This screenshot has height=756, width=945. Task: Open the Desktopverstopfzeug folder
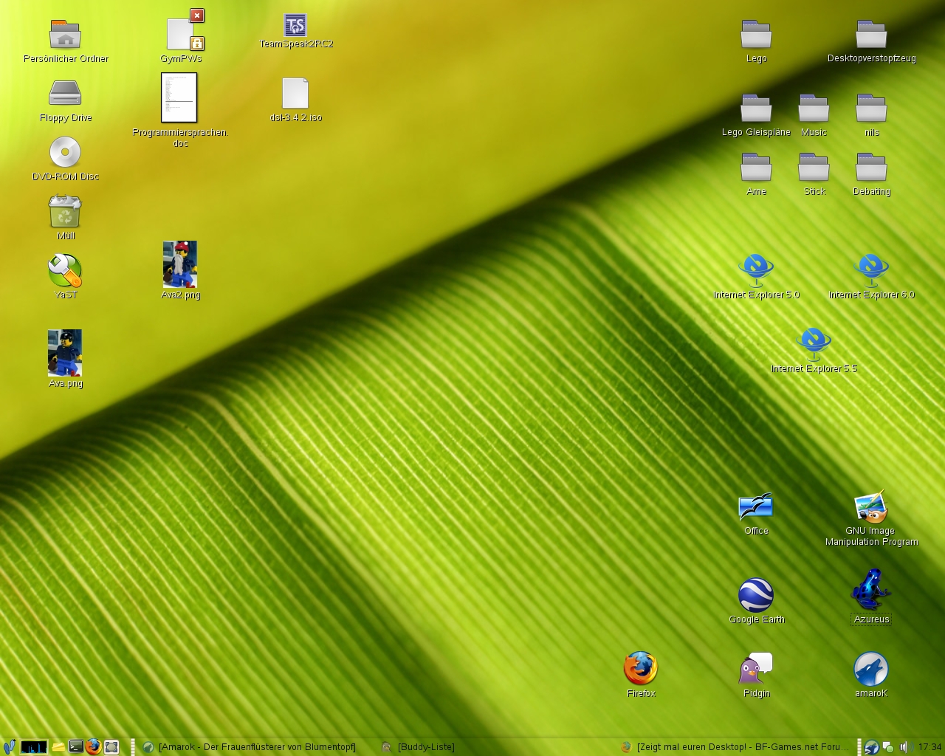(x=871, y=35)
